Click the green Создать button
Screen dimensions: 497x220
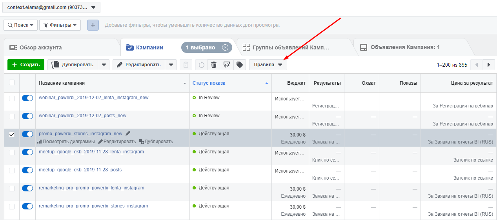click(26, 65)
